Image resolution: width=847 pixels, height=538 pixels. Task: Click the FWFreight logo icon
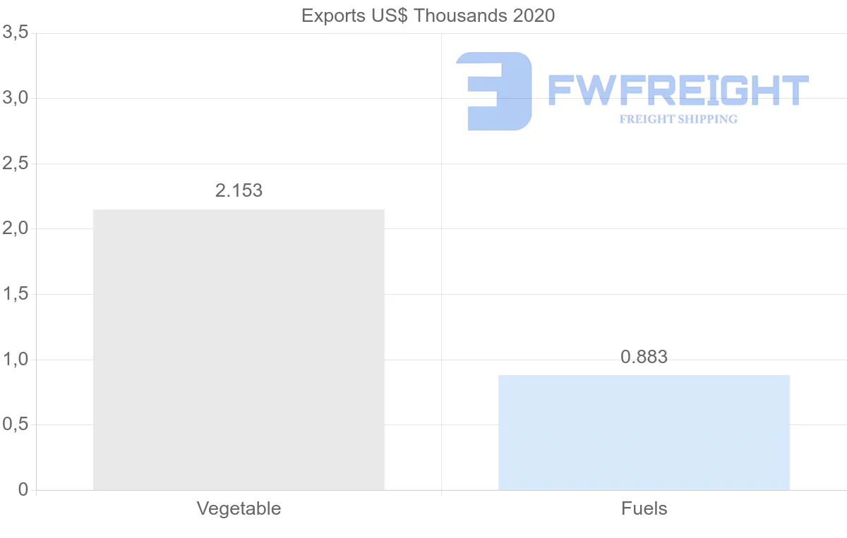tap(494, 91)
